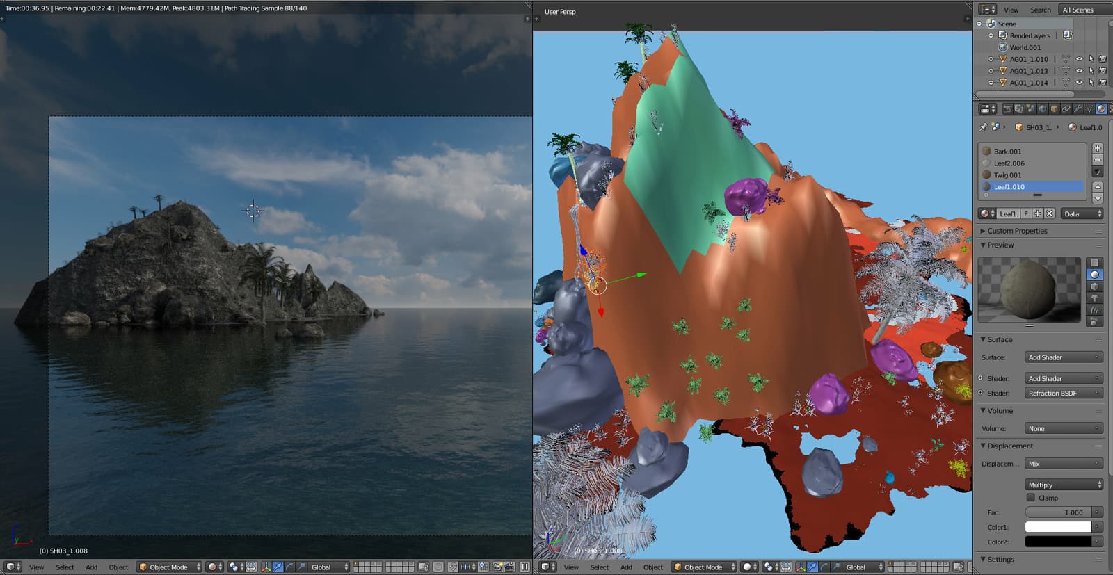The height and width of the screenshot is (575, 1113).
Task: Toggle fake user F button for Leaf1
Action: (x=1026, y=213)
